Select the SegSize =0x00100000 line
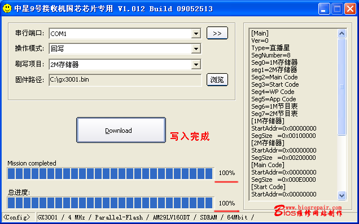The image size is (359, 224). click(283, 136)
